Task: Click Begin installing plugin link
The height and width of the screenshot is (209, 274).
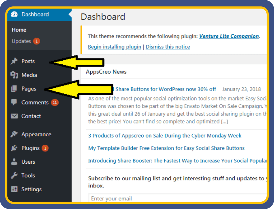Action: coord(114,47)
